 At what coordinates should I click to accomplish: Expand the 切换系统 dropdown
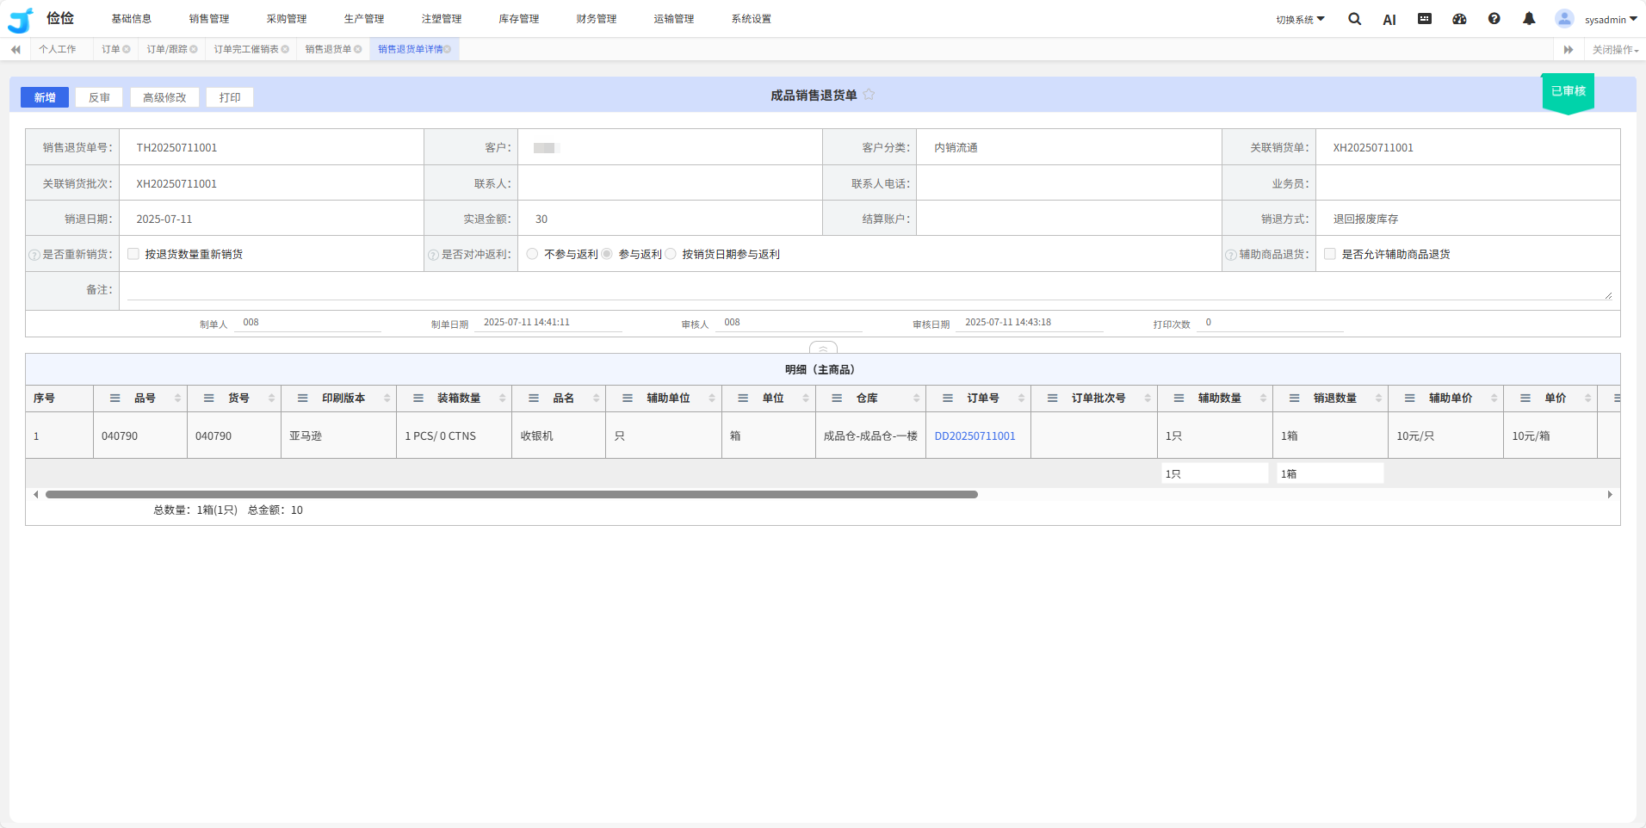pyautogui.click(x=1300, y=20)
